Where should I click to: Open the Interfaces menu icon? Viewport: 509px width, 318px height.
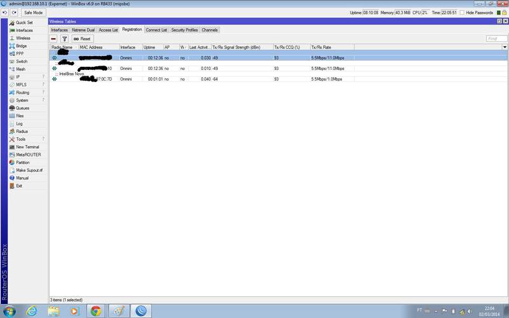click(x=12, y=30)
